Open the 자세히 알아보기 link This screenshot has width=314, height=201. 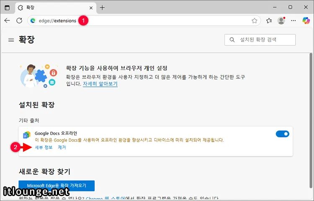click(x=100, y=84)
